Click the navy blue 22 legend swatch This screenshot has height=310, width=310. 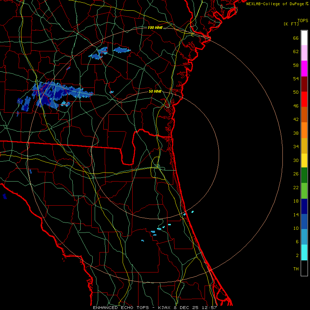(x=304, y=206)
